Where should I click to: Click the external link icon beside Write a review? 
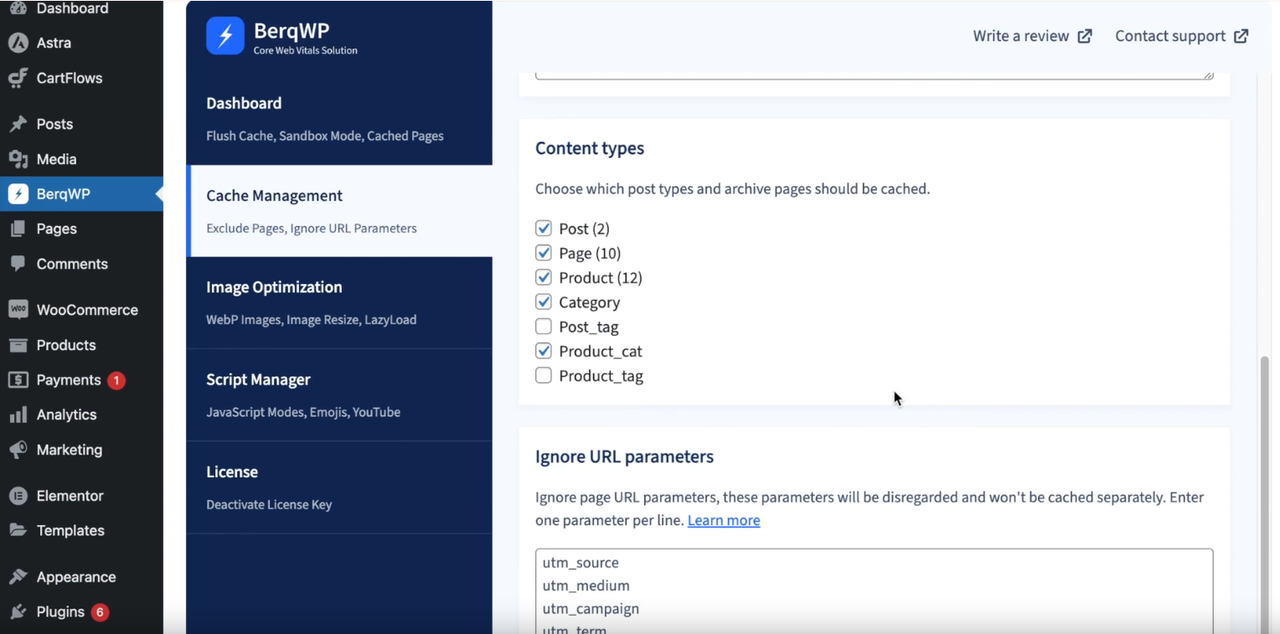click(x=1085, y=36)
